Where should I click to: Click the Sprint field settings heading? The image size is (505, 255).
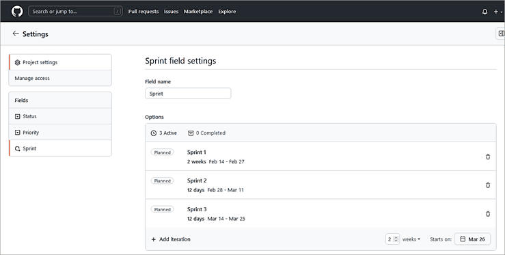[x=180, y=61]
